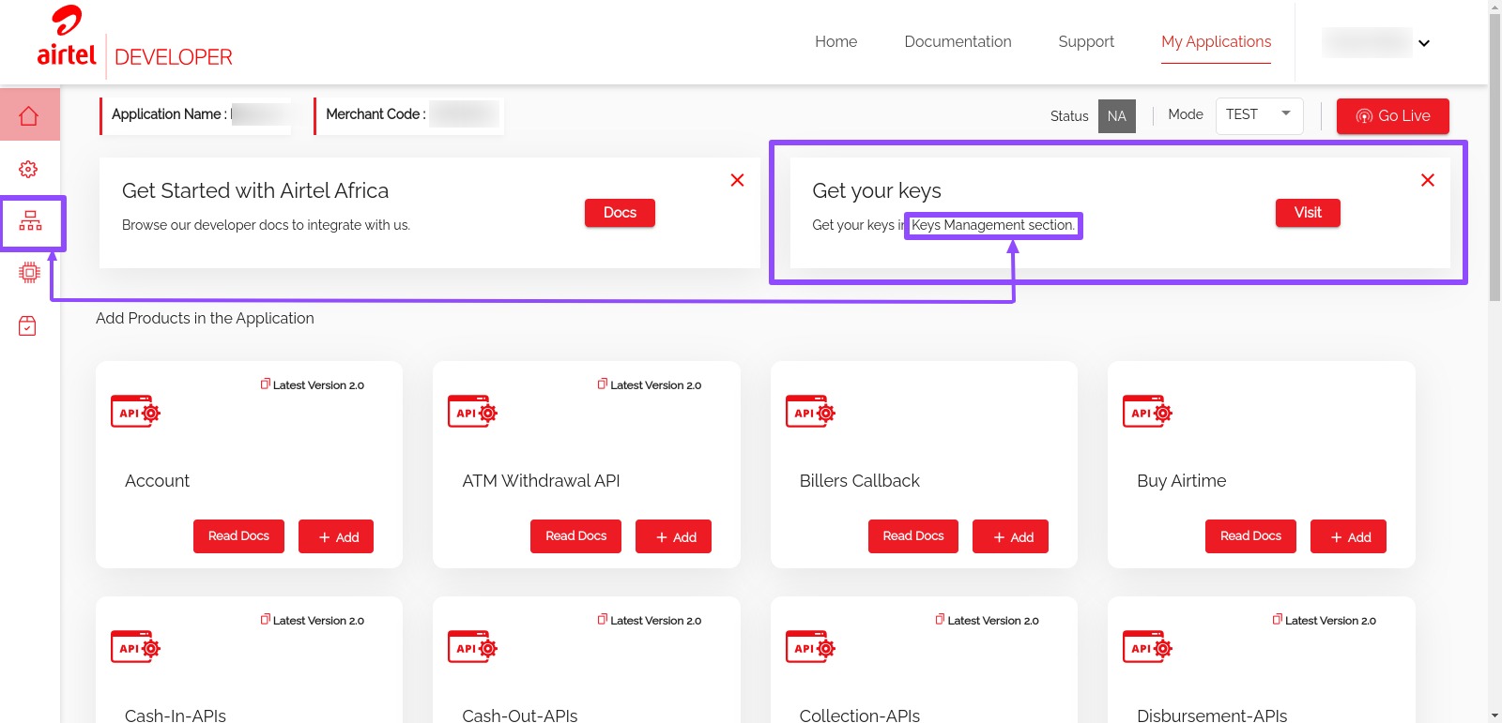Screen dimensions: 1502x723
Task: Click the 'Get Started with Airtel Africa' heading
Action: coord(255,190)
